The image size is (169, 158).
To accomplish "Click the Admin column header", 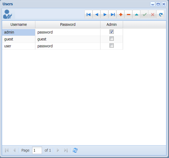I will click(x=112, y=24).
